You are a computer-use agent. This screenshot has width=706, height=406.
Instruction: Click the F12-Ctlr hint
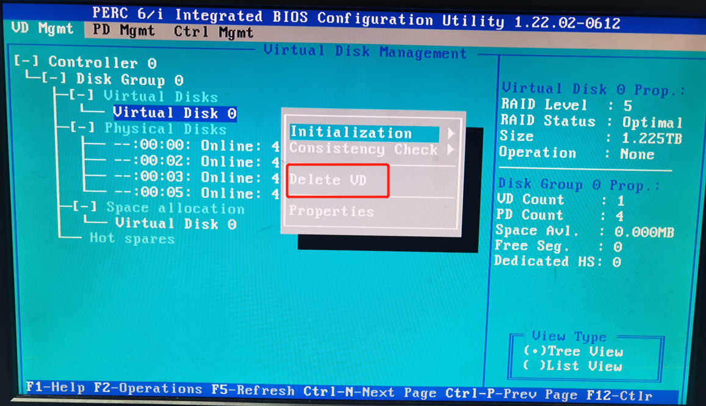[x=619, y=396]
